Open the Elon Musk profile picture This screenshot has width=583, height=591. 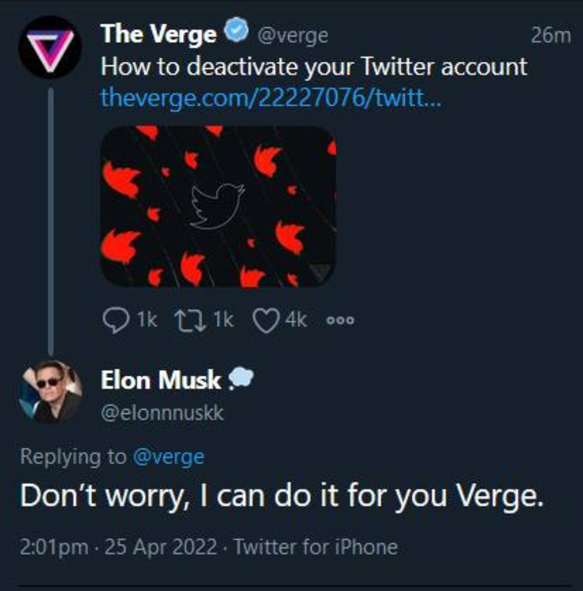(x=50, y=392)
